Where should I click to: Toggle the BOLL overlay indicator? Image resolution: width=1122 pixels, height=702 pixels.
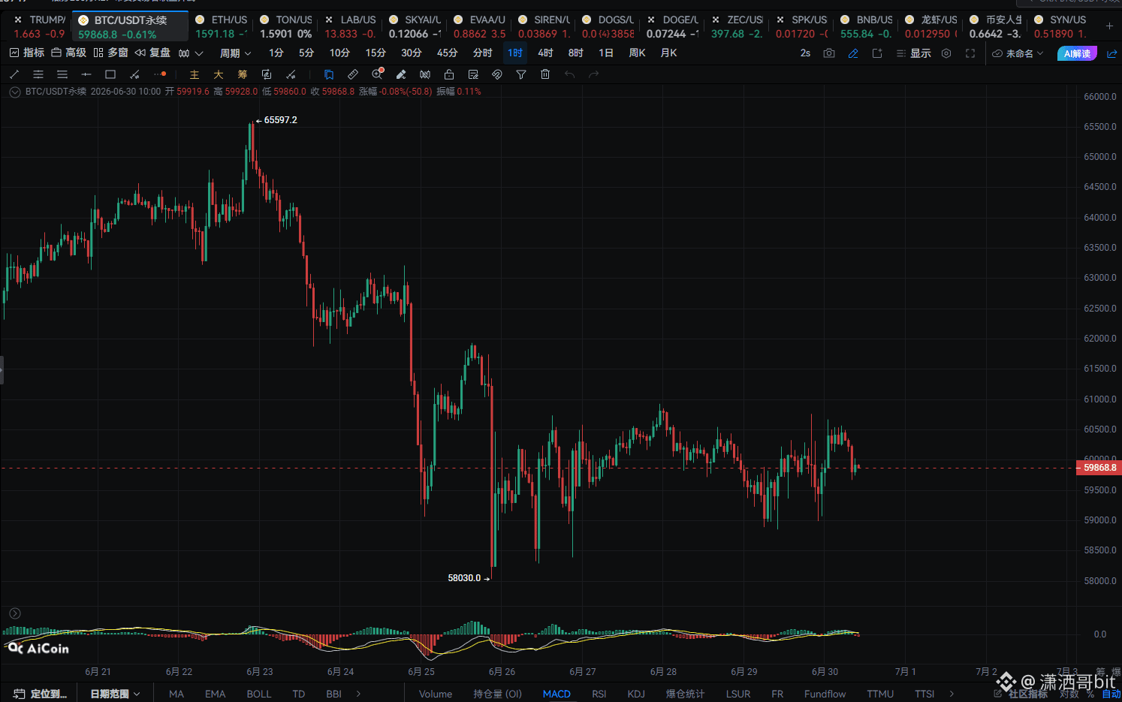tap(259, 694)
